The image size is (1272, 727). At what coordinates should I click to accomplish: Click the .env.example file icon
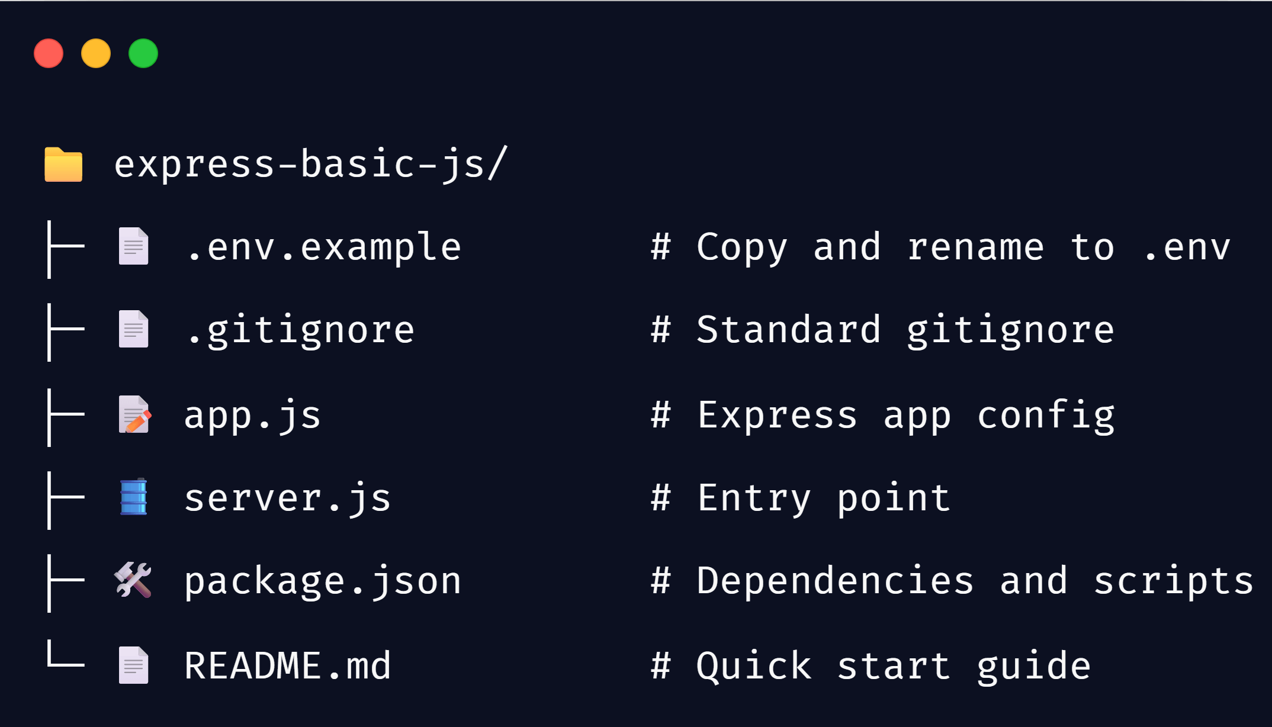pos(133,246)
